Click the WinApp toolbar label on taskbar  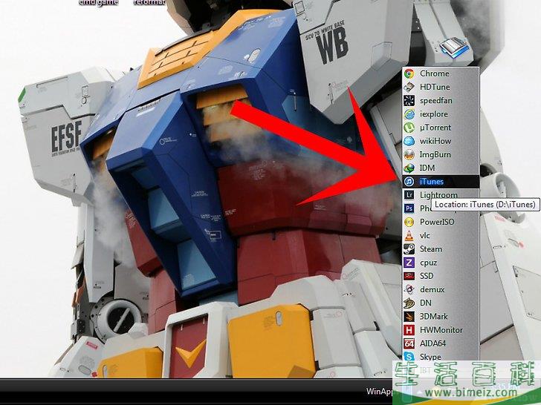point(379,391)
